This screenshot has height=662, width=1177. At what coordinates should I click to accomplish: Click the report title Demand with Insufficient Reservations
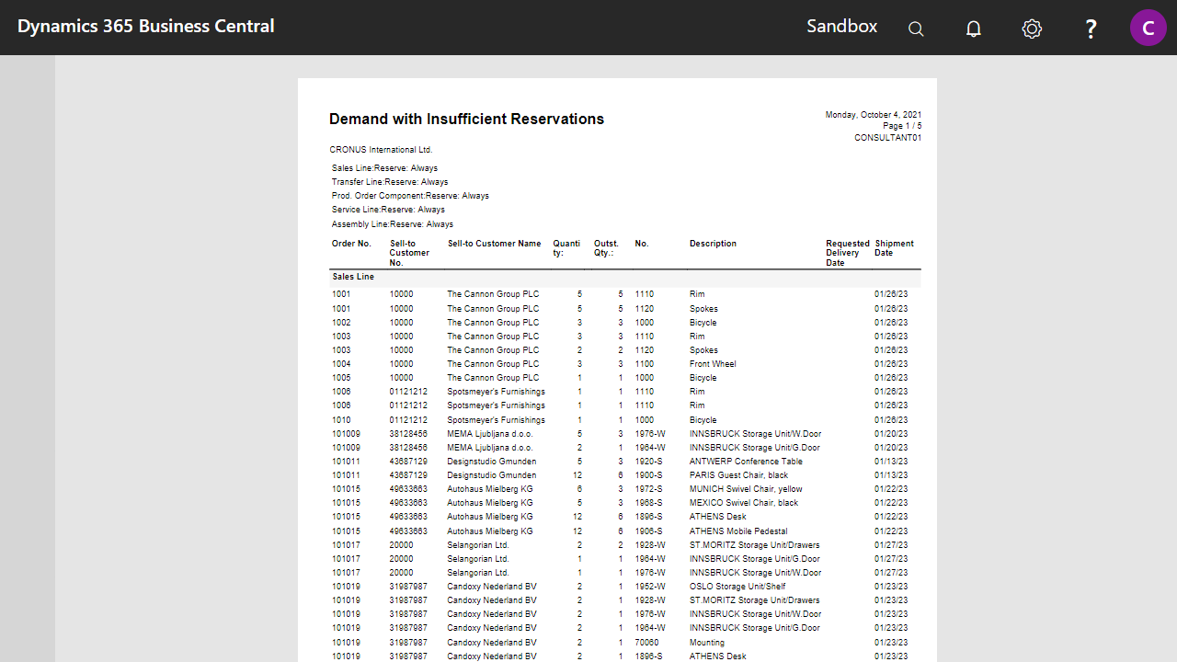point(466,119)
